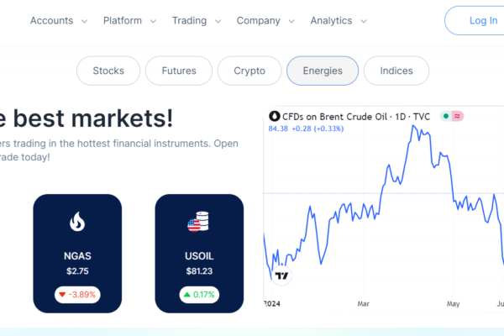The width and height of the screenshot is (504, 336).
Task: Open the Company menu
Action: (x=265, y=20)
